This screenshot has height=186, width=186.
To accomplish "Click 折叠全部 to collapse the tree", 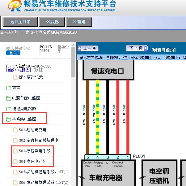I will pyautogui.click(x=63, y=49).
